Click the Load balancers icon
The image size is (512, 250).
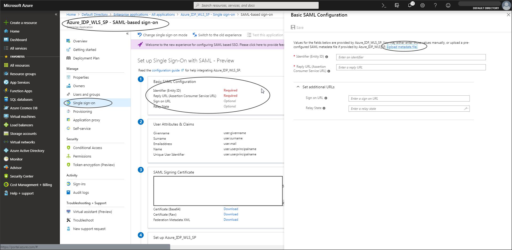[6, 125]
